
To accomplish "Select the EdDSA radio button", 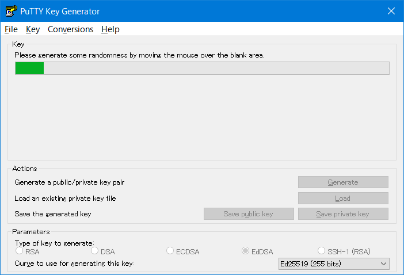I will [246, 251].
